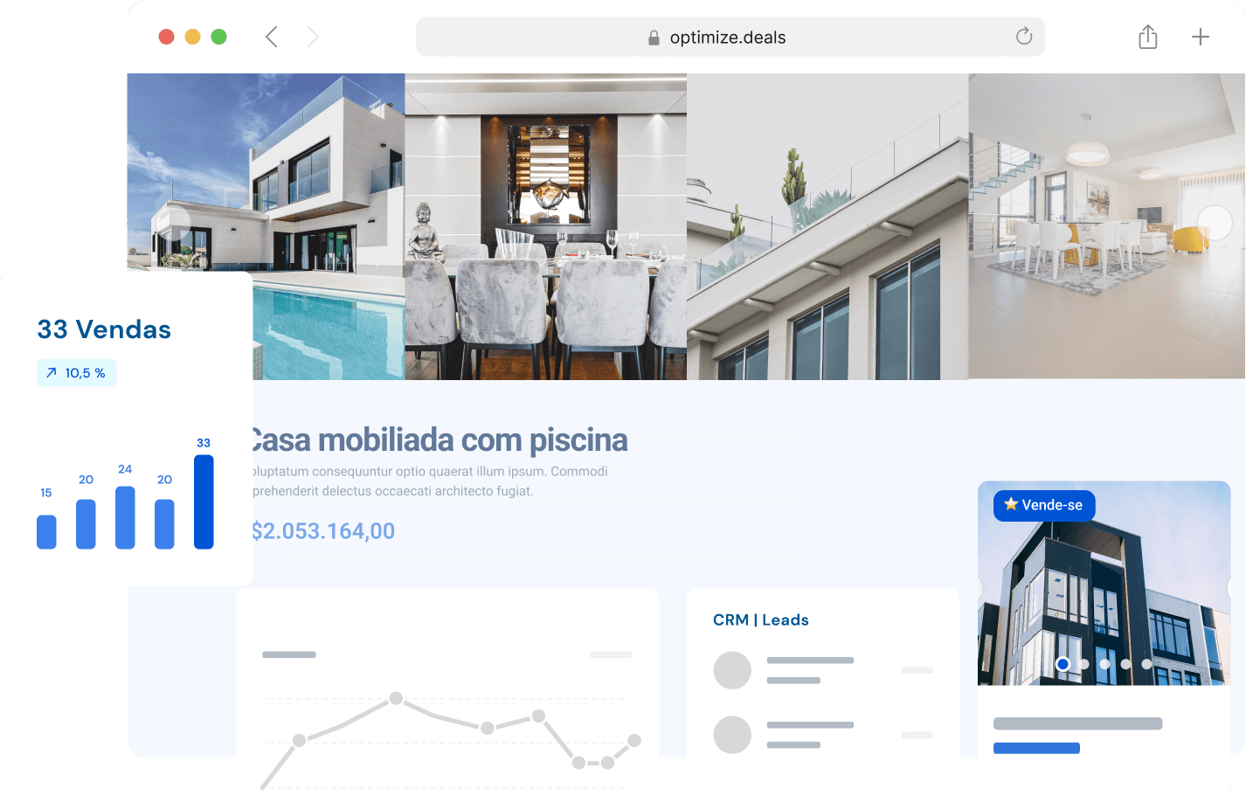Click the first lead avatar in CRM
Image resolution: width=1246 pixels, height=796 pixels.
point(732,670)
